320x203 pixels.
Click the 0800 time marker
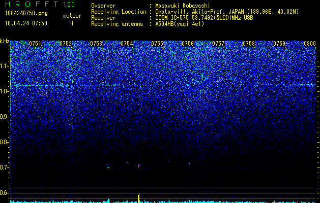pos(310,44)
